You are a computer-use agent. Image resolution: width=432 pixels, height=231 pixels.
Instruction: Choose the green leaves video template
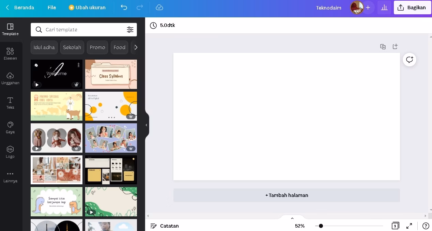[111, 202]
